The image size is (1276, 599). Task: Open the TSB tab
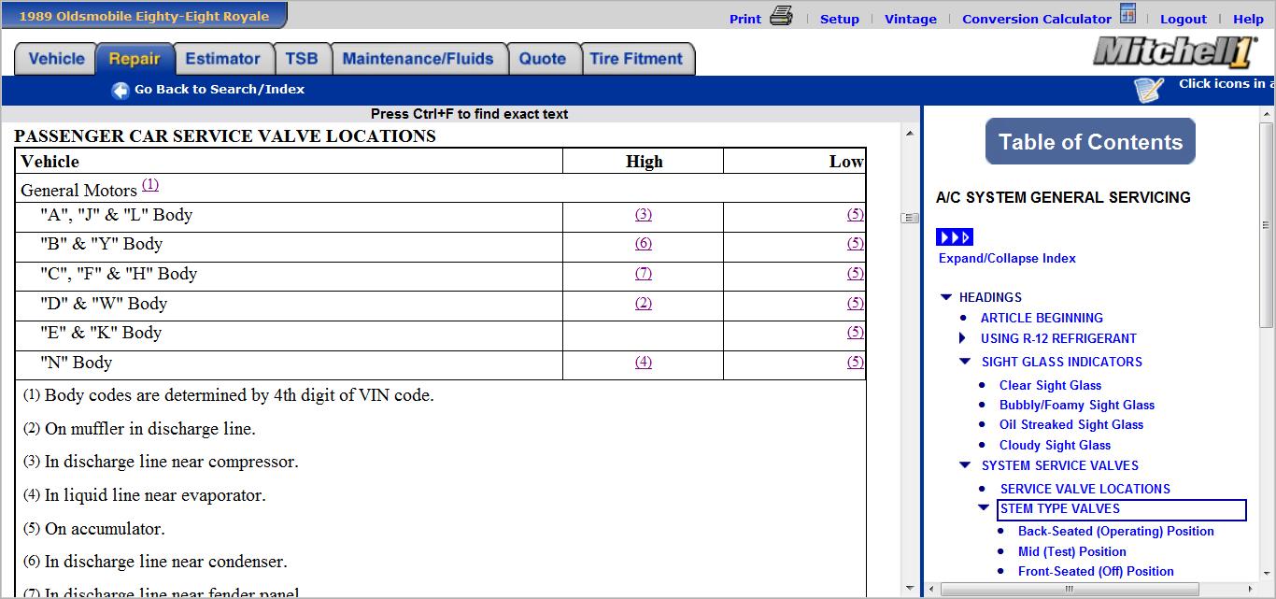point(302,59)
